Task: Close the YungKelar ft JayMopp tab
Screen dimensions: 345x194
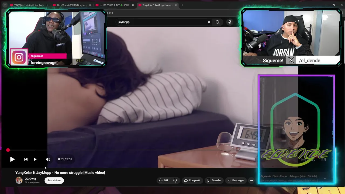Action: pyautogui.click(x=176, y=5)
